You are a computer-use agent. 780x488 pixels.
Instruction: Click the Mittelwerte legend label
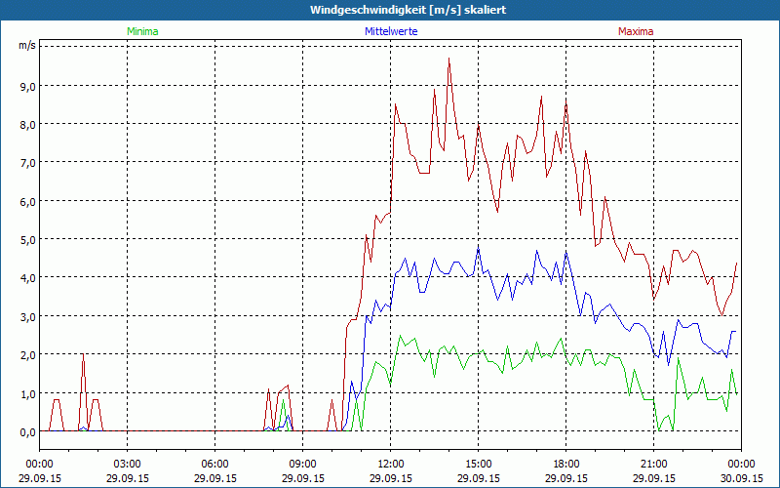[391, 31]
